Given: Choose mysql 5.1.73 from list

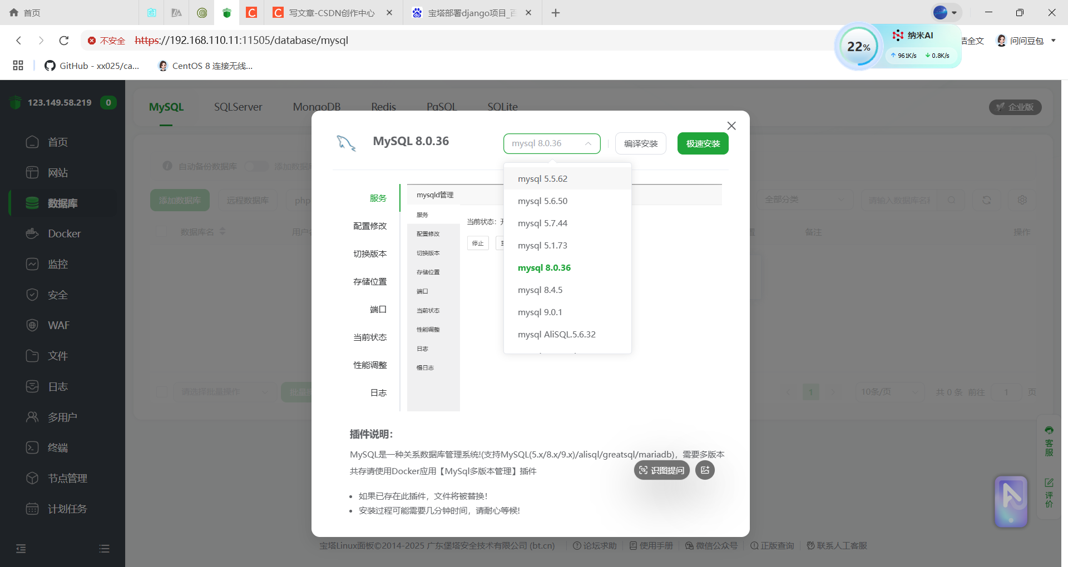Looking at the screenshot, I should (x=567, y=245).
